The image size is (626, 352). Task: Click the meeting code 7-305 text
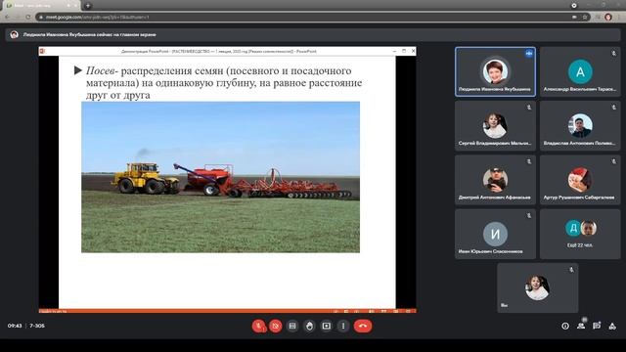point(37,326)
